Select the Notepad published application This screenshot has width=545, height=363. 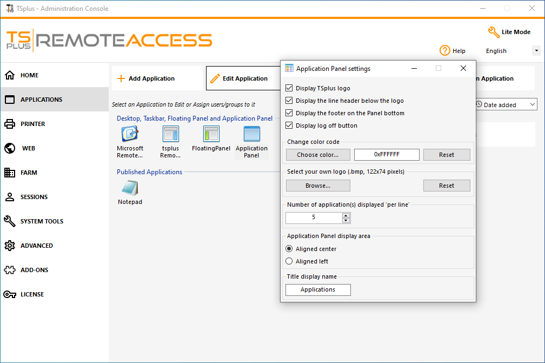(130, 191)
